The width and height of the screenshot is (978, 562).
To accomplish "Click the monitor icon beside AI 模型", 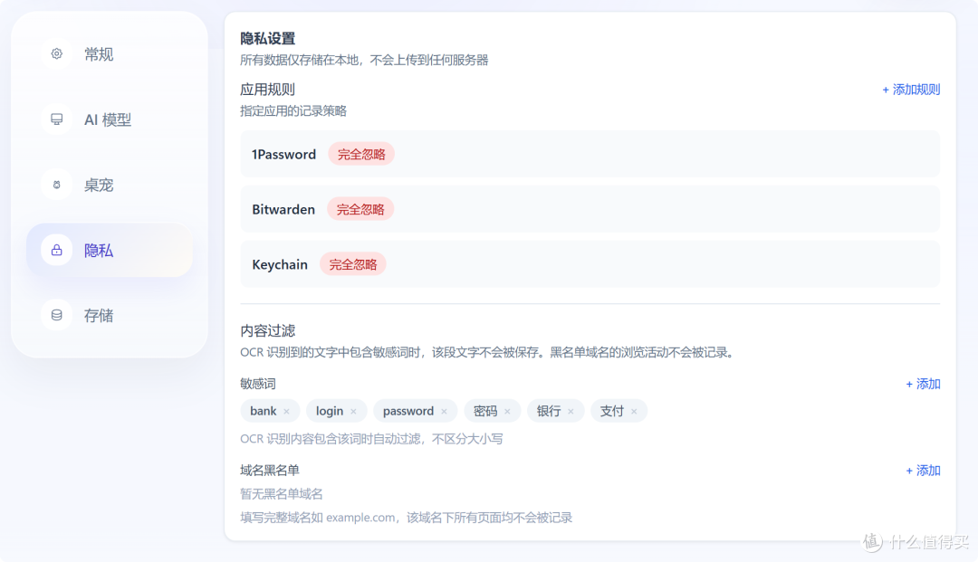I will [x=57, y=119].
